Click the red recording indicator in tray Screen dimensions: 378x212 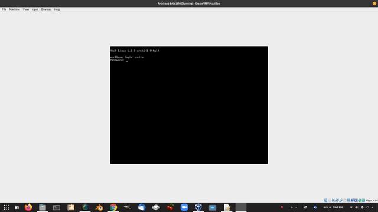point(282,207)
